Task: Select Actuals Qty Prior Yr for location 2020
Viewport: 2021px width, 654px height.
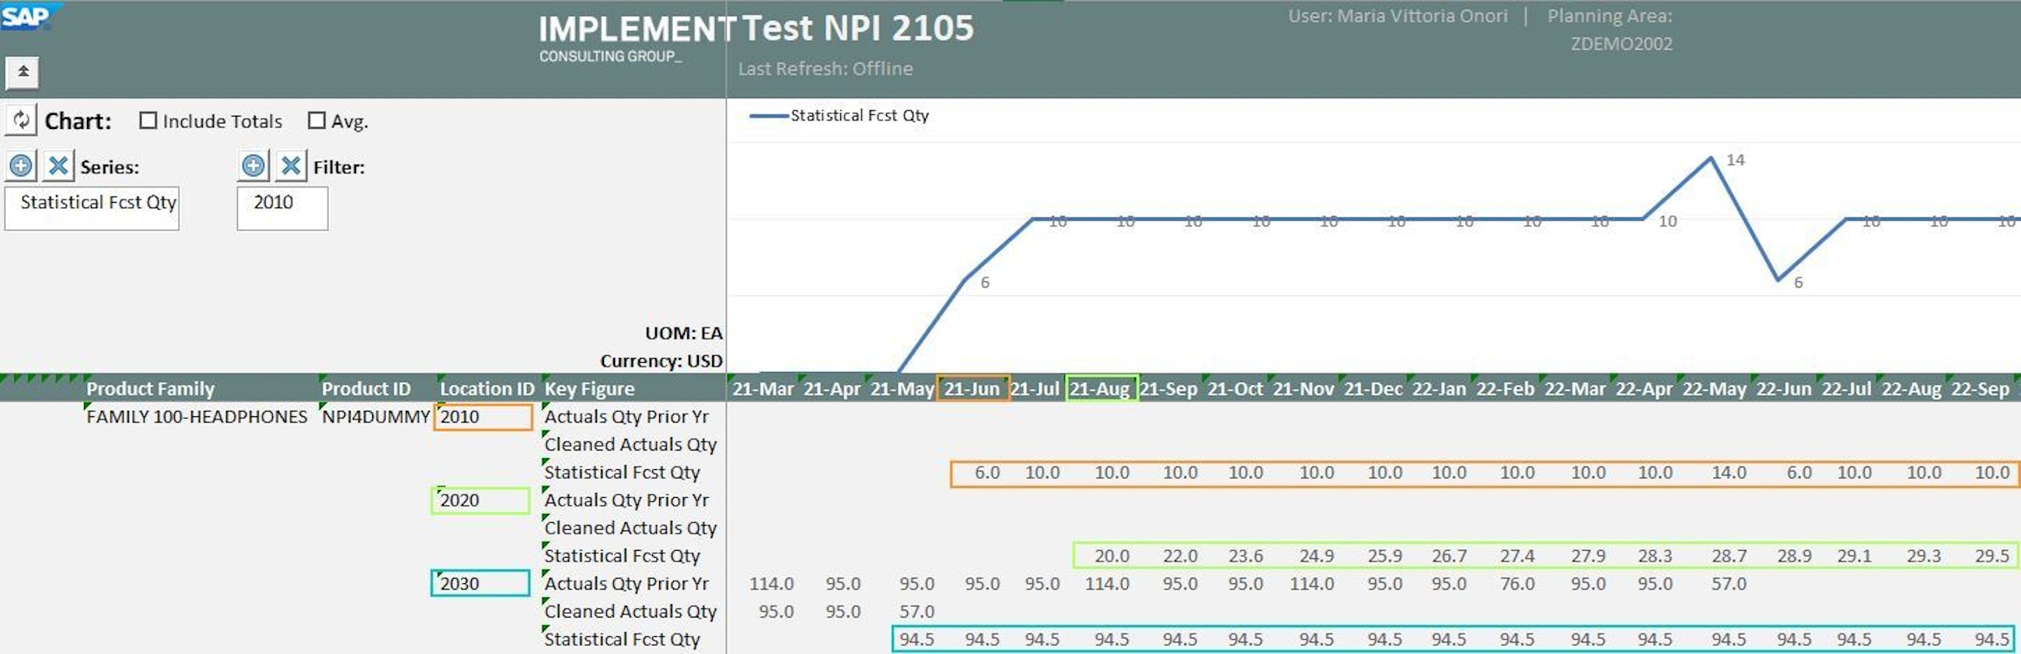Action: (626, 500)
